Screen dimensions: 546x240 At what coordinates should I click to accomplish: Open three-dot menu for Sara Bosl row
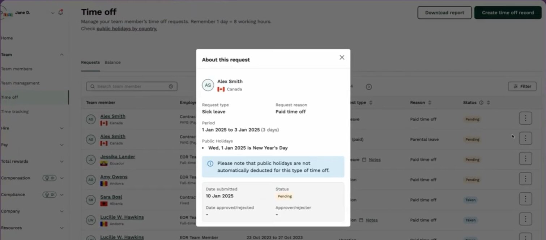click(x=525, y=199)
